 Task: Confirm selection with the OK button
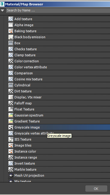pyautogui.click(x=96, y=189)
